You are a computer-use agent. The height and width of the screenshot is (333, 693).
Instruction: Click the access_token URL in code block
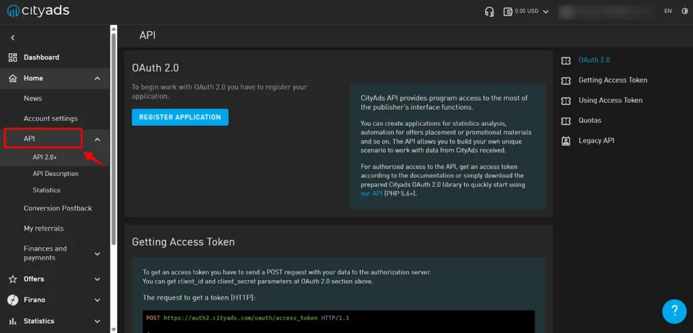click(241, 318)
